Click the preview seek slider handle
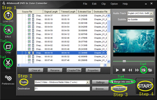Image resolution: width=157 pixels, height=100 pixels. click(124, 61)
